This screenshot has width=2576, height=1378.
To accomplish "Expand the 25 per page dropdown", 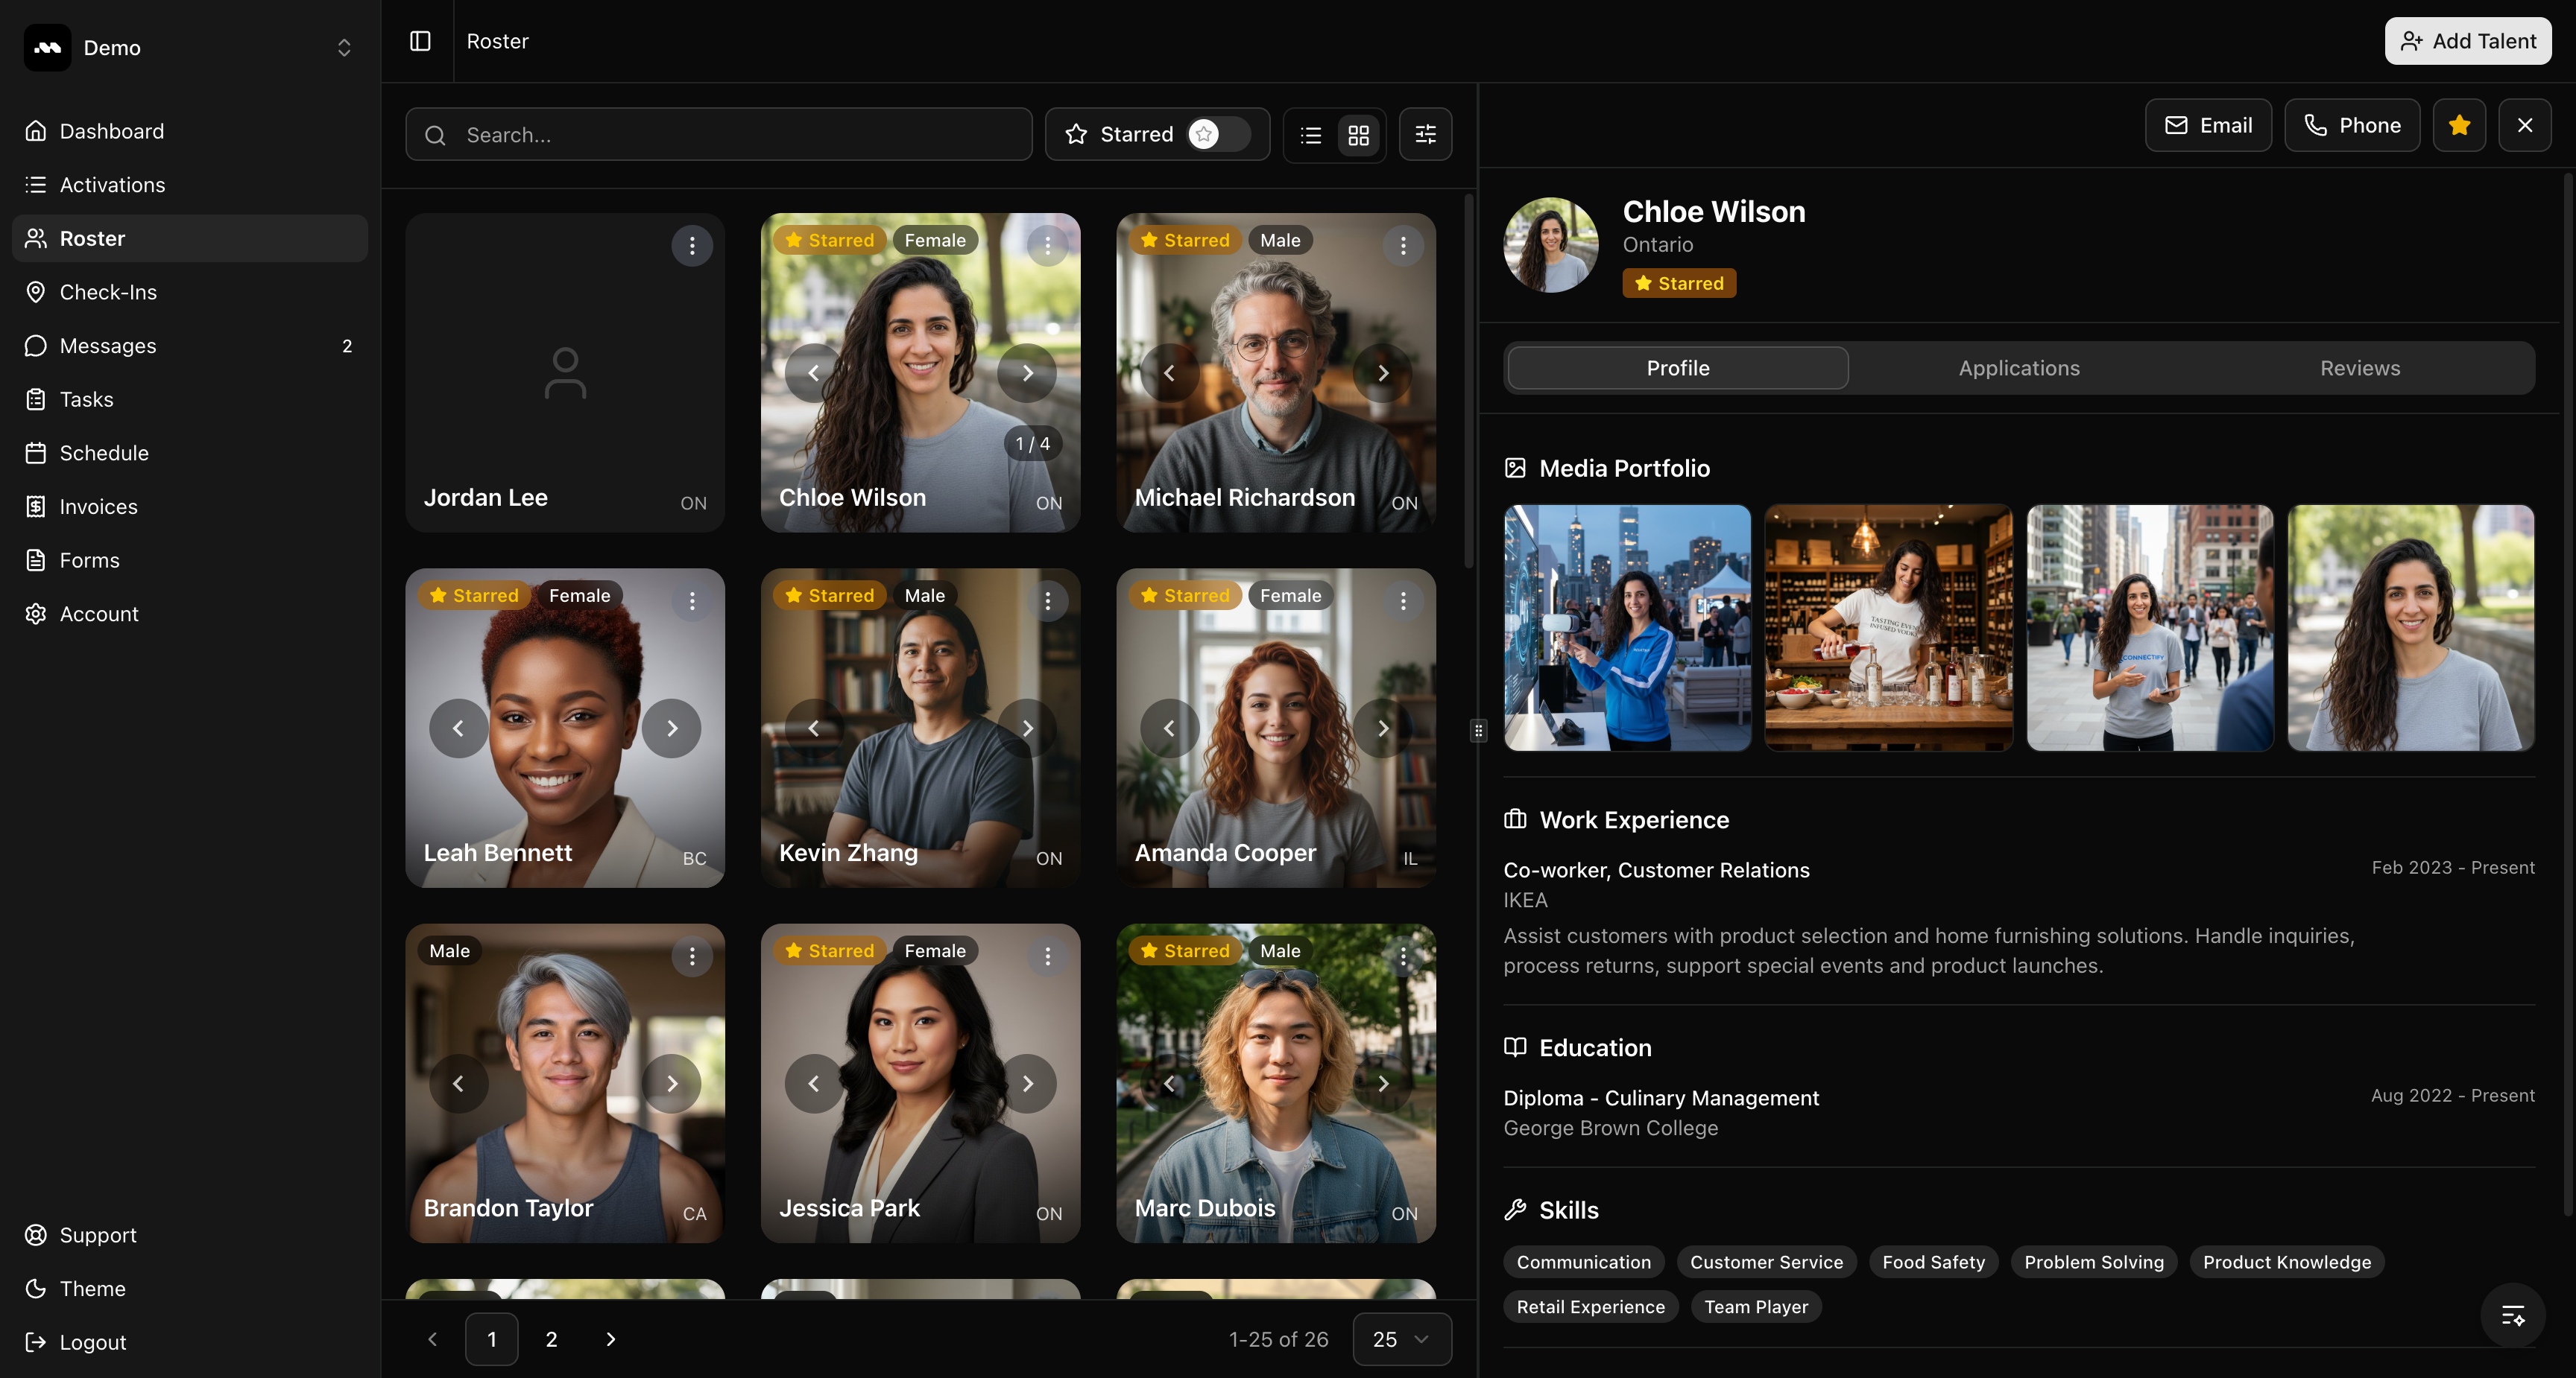I will click(x=1401, y=1339).
